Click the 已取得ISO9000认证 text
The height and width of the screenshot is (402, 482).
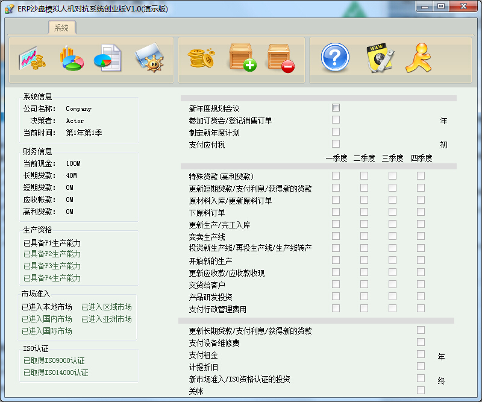[x=54, y=360]
